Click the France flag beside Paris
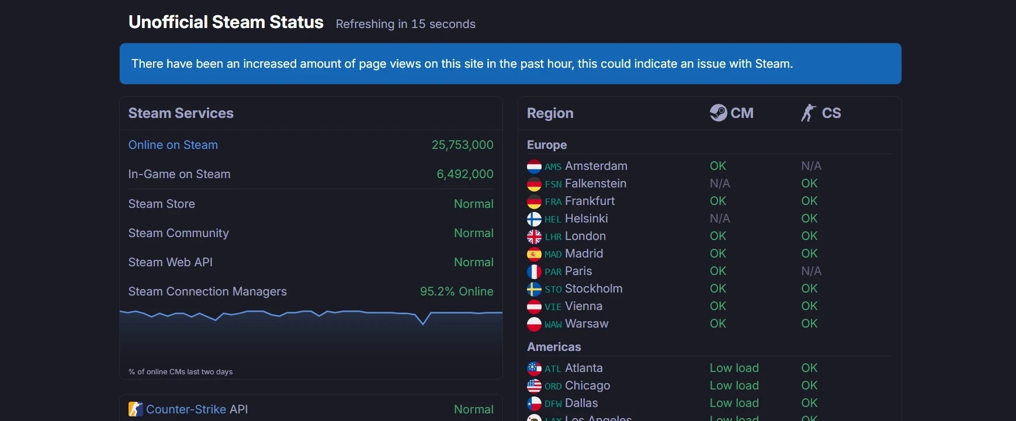The width and height of the screenshot is (1016, 421). [x=534, y=272]
